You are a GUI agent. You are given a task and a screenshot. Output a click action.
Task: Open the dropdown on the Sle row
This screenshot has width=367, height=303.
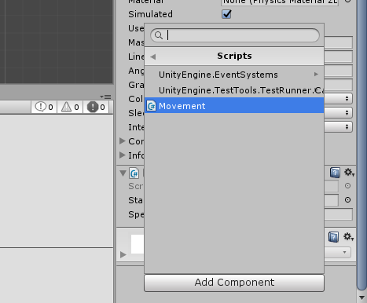(338, 113)
